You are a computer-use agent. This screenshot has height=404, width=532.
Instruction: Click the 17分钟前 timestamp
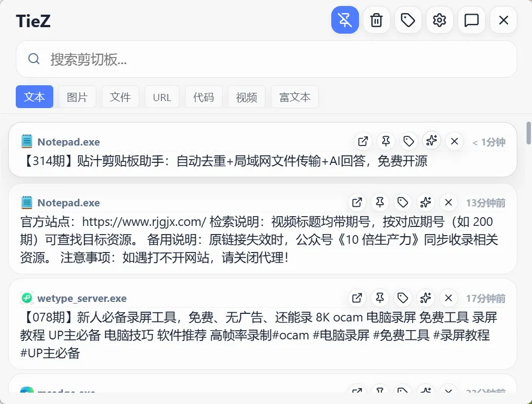coord(486,298)
